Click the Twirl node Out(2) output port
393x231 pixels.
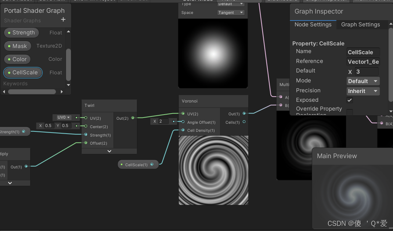click(x=133, y=118)
